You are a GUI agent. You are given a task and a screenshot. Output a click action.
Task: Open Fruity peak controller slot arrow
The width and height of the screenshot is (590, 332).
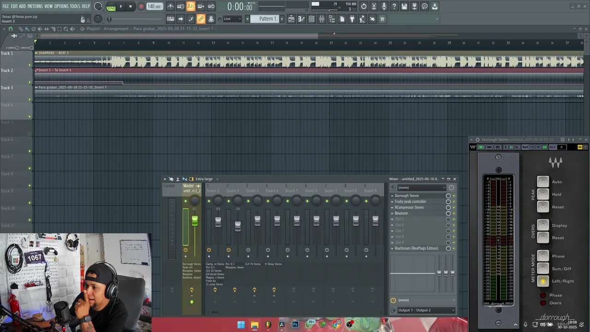pyautogui.click(x=392, y=202)
